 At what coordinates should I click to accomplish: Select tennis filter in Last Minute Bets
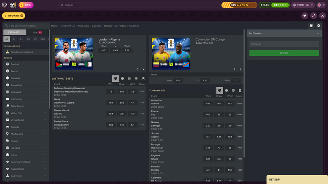pyautogui.click(x=122, y=78)
